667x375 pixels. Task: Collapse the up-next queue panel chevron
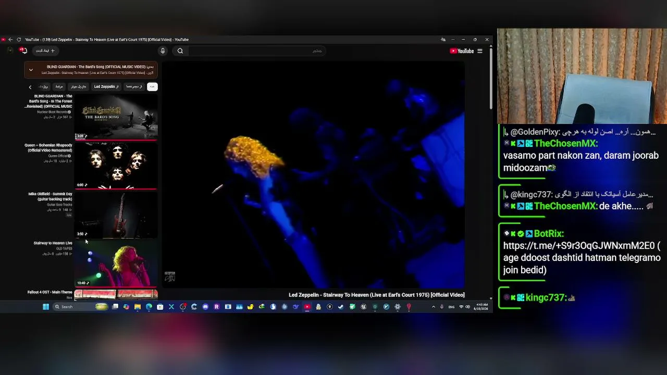pyautogui.click(x=31, y=69)
